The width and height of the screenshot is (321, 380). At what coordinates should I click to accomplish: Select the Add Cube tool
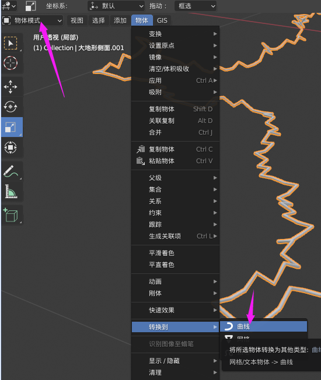coord(11,215)
